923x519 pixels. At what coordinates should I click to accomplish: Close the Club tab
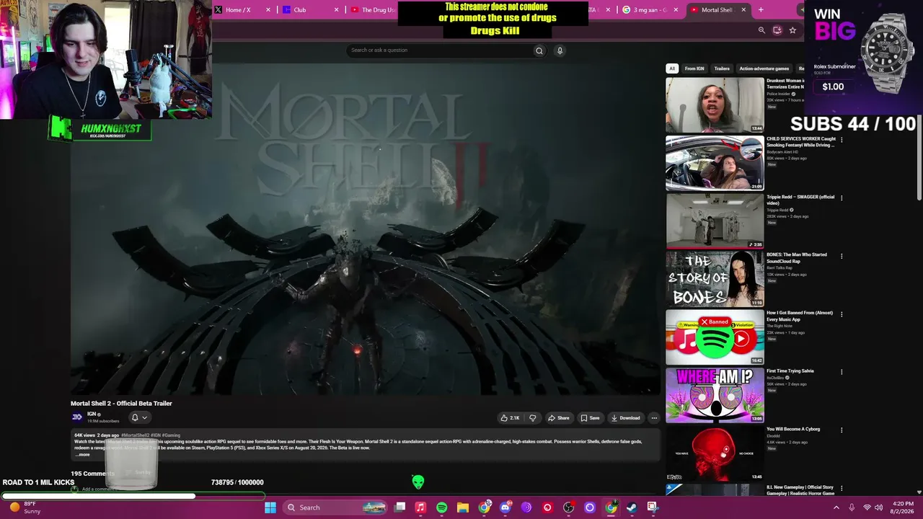(x=337, y=10)
